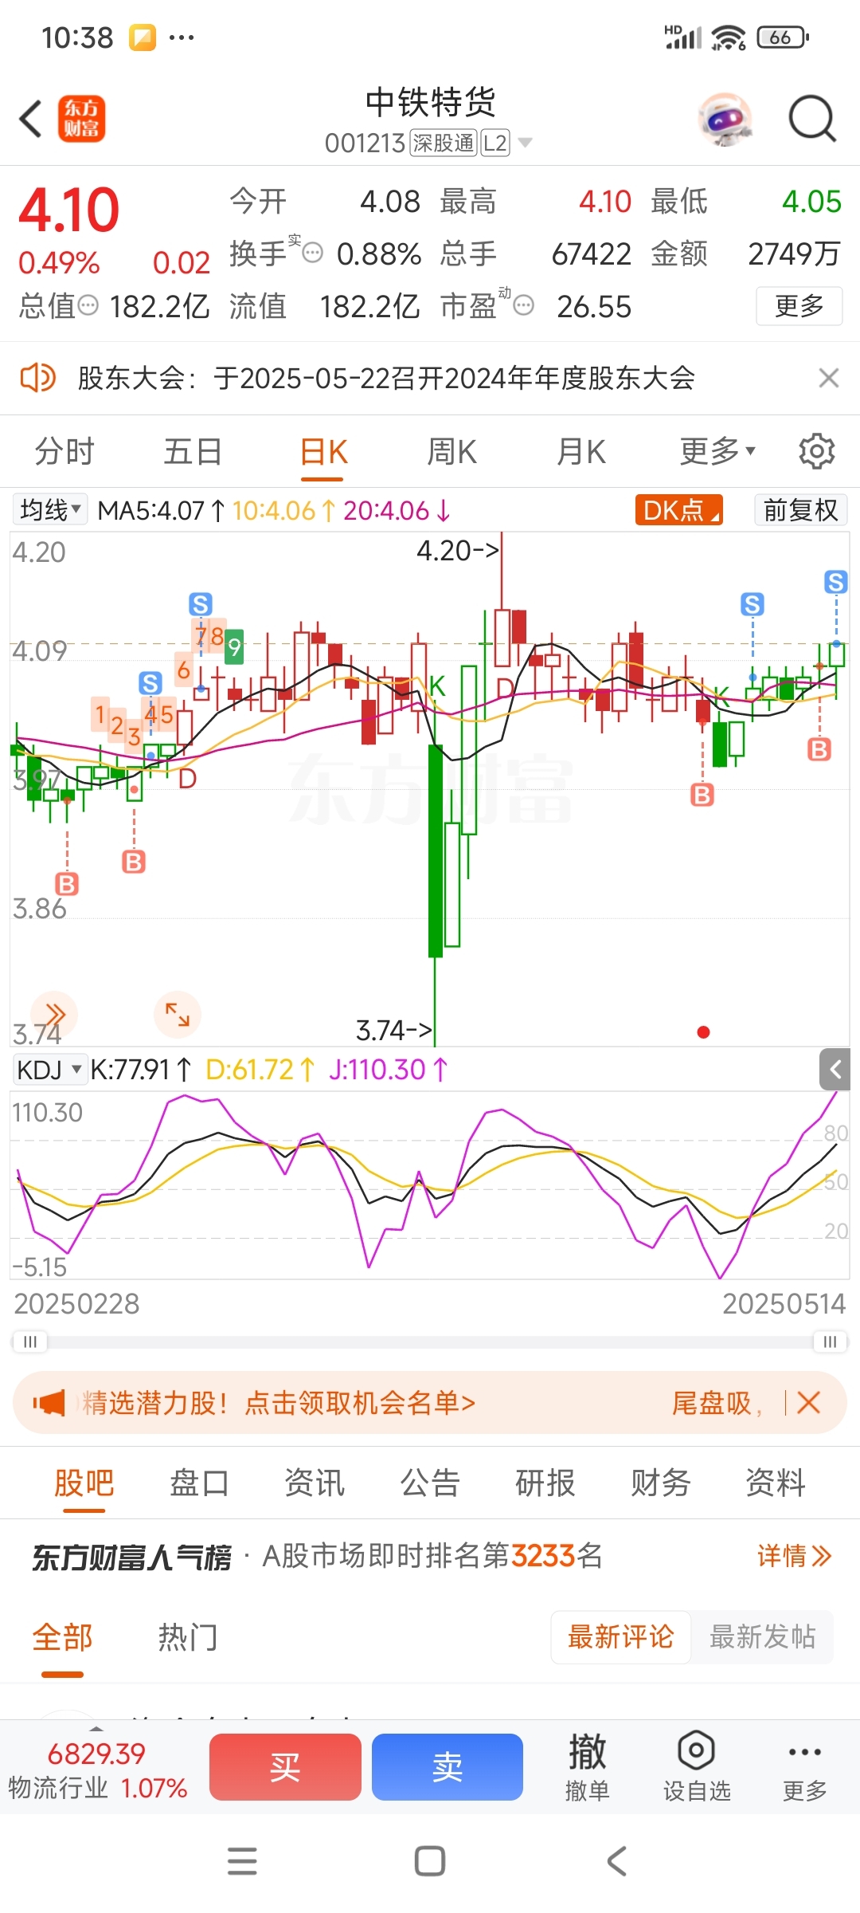Choose 最新发帖 sort toggle
The width and height of the screenshot is (860, 1913).
(762, 1636)
